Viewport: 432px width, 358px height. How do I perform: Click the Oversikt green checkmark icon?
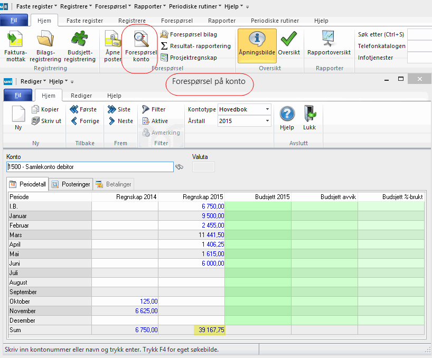(x=288, y=40)
